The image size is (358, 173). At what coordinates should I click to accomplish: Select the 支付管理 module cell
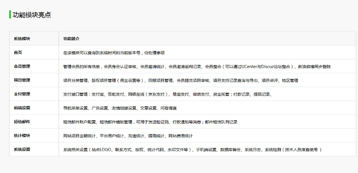[22, 94]
